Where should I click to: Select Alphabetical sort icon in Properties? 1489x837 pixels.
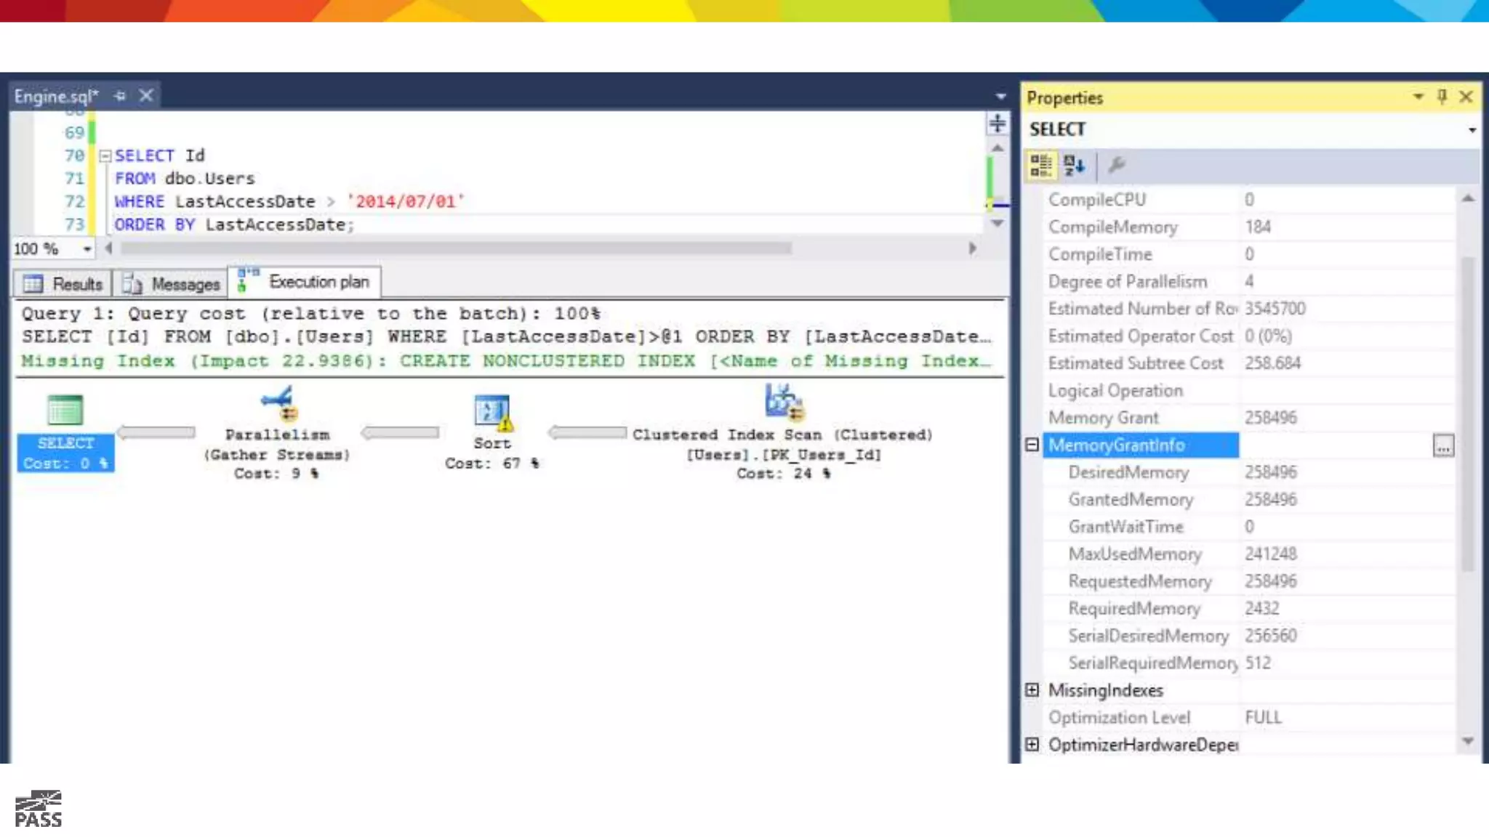(1074, 166)
